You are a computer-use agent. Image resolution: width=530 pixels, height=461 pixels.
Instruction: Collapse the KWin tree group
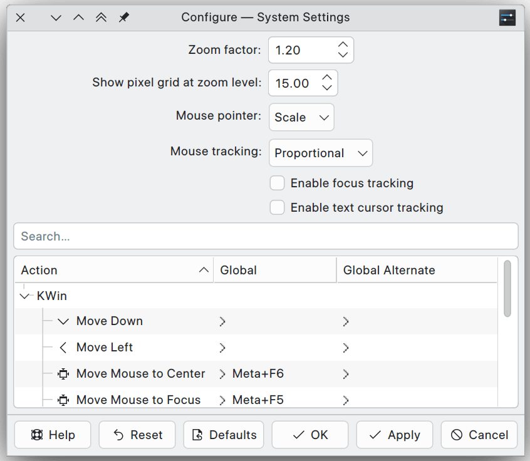(x=24, y=296)
